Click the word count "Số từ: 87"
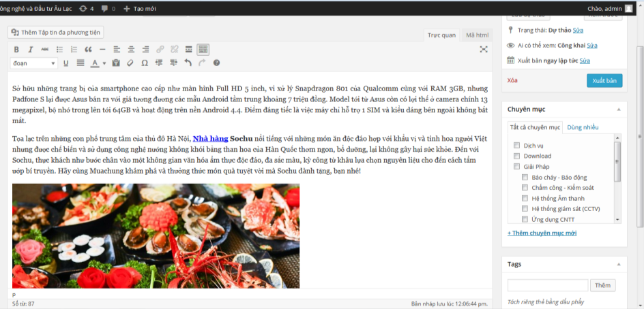Viewport: 644px width, 309px height. tap(23, 304)
